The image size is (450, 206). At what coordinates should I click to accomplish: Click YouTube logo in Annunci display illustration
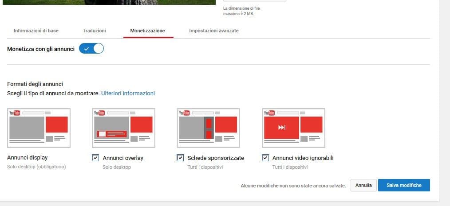pos(15,113)
